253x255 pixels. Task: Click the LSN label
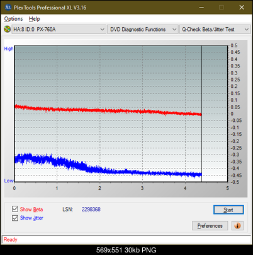coord(68,210)
